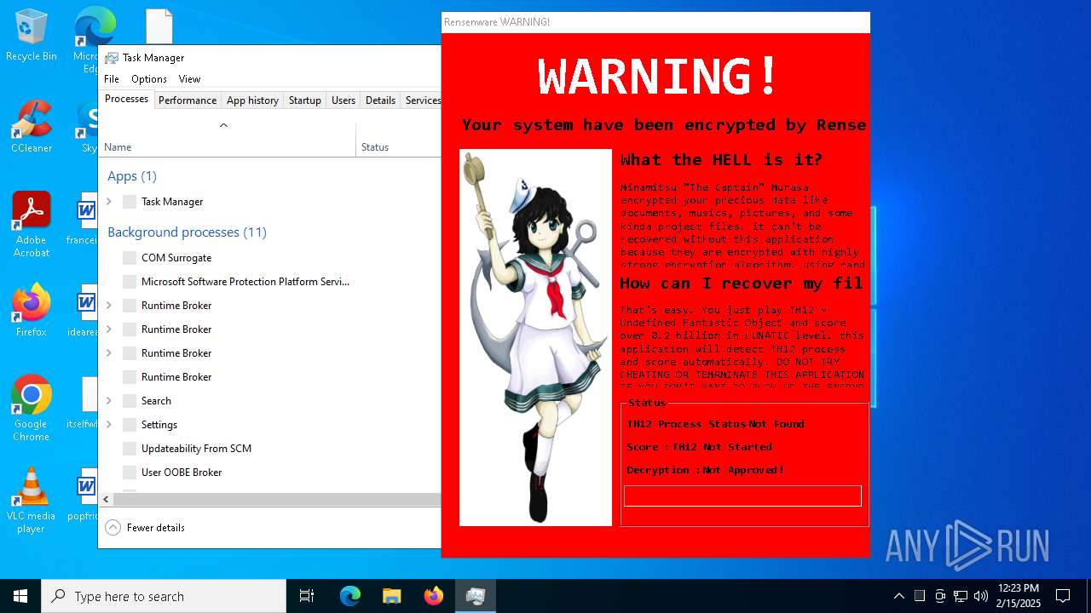This screenshot has height=613, width=1091.
Task: Click the Task Manager title bar icon
Action: click(112, 58)
